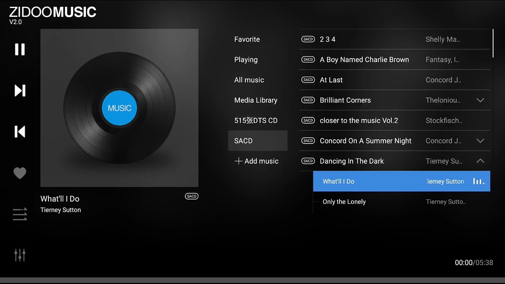Screen dimensions: 505x284
Task: Click the ZIDOO MUSIC logo
Action: pos(52,12)
